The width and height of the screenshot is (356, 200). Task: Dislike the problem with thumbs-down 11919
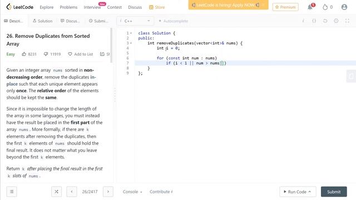(x=52, y=54)
